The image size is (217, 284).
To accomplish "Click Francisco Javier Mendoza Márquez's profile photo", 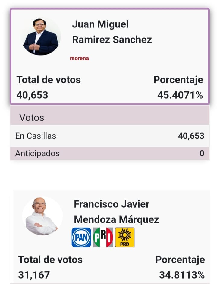I will [42, 216].
